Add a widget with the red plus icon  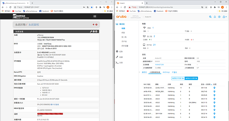pyautogui.click(x=94, y=25)
